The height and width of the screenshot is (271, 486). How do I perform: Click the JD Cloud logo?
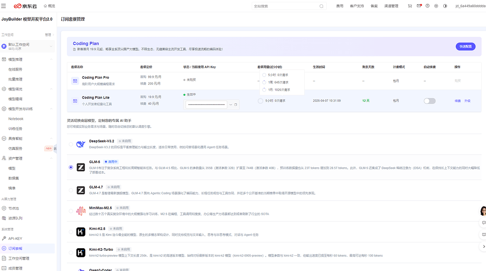(x=25, y=6)
